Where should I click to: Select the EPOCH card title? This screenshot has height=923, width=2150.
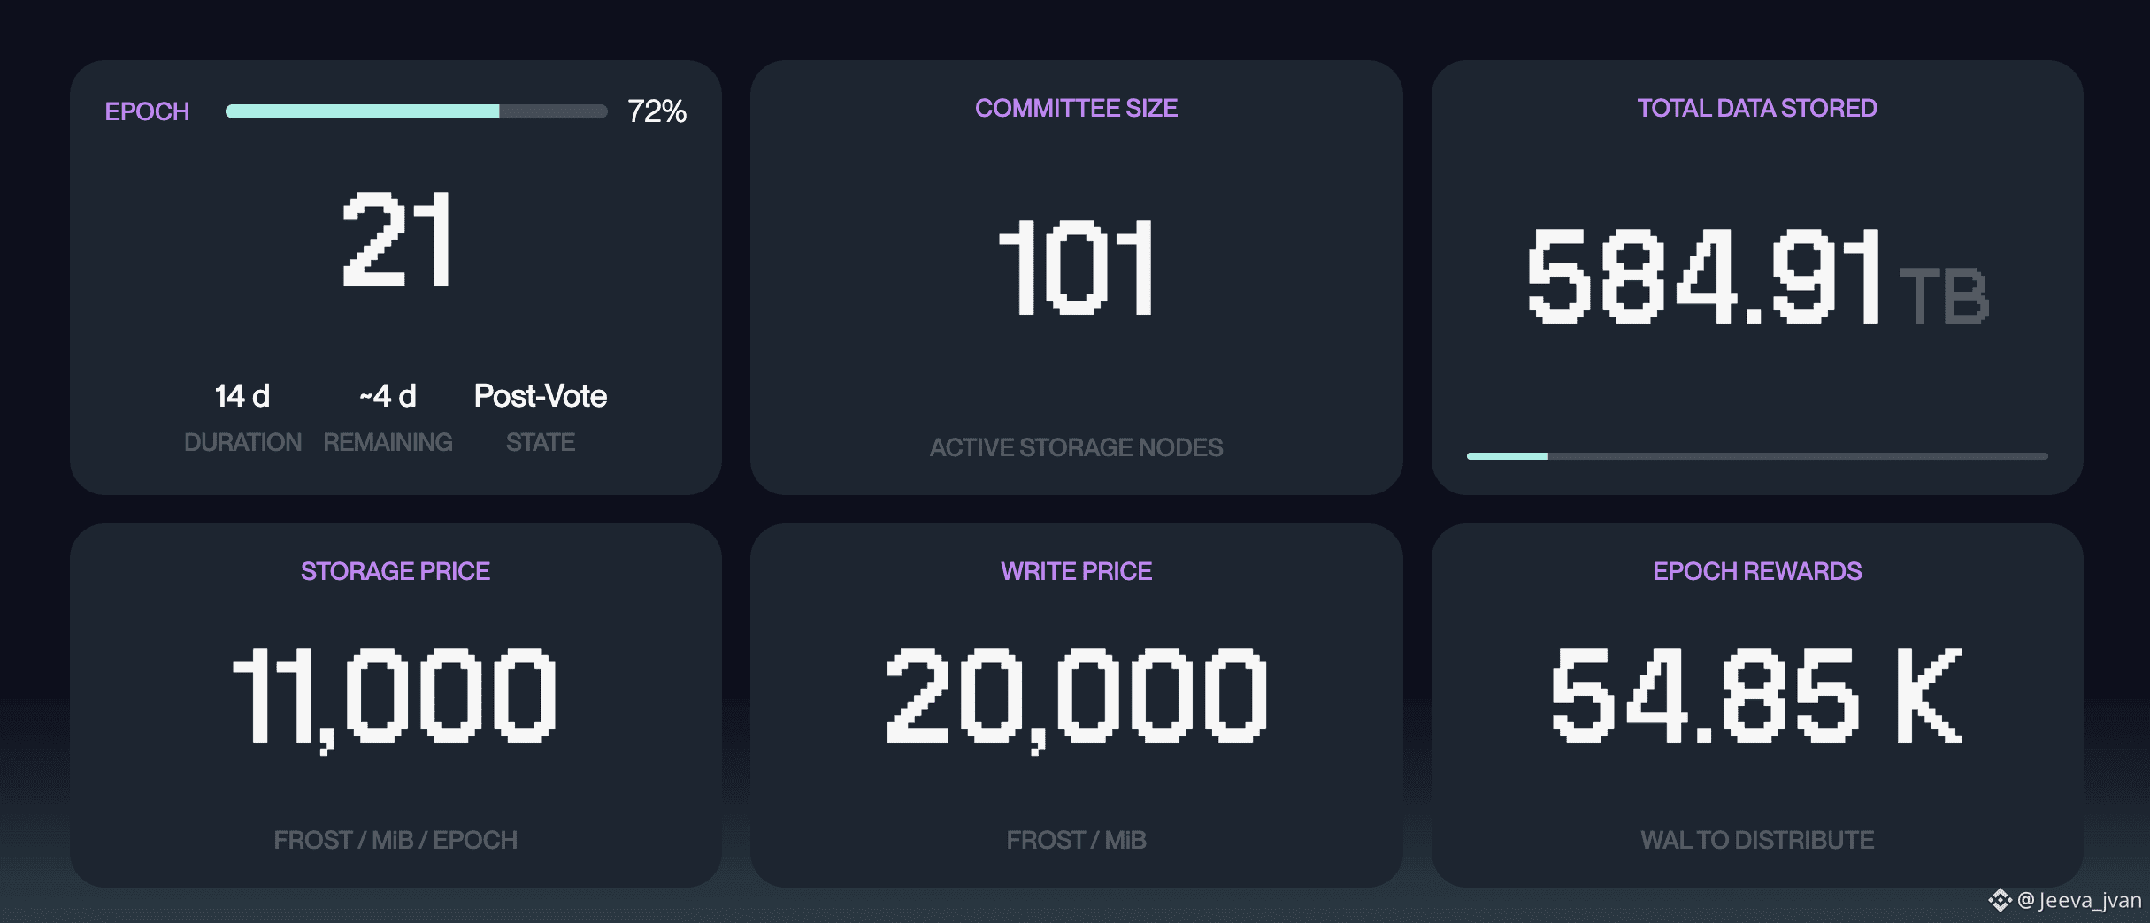coord(147,111)
